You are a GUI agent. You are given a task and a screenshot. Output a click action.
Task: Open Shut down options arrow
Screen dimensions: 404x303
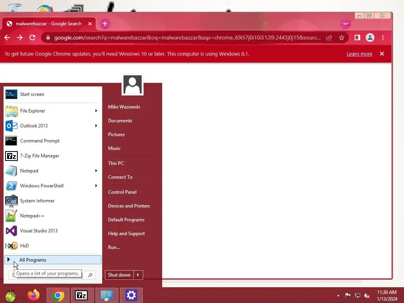(138, 275)
